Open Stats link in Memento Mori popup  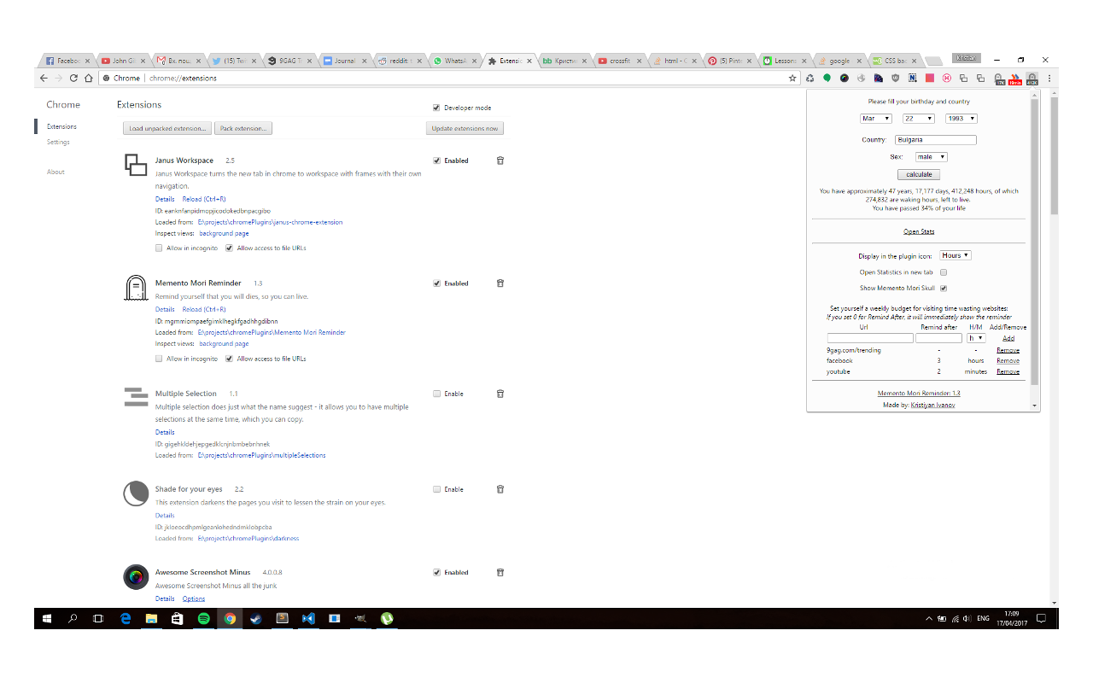(919, 232)
